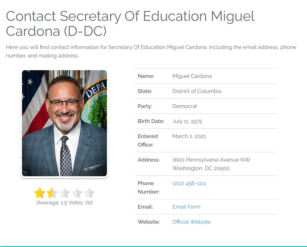The height and width of the screenshot is (247, 307).
Task: Click the July 11, 1975 birth date
Action: click(187, 121)
